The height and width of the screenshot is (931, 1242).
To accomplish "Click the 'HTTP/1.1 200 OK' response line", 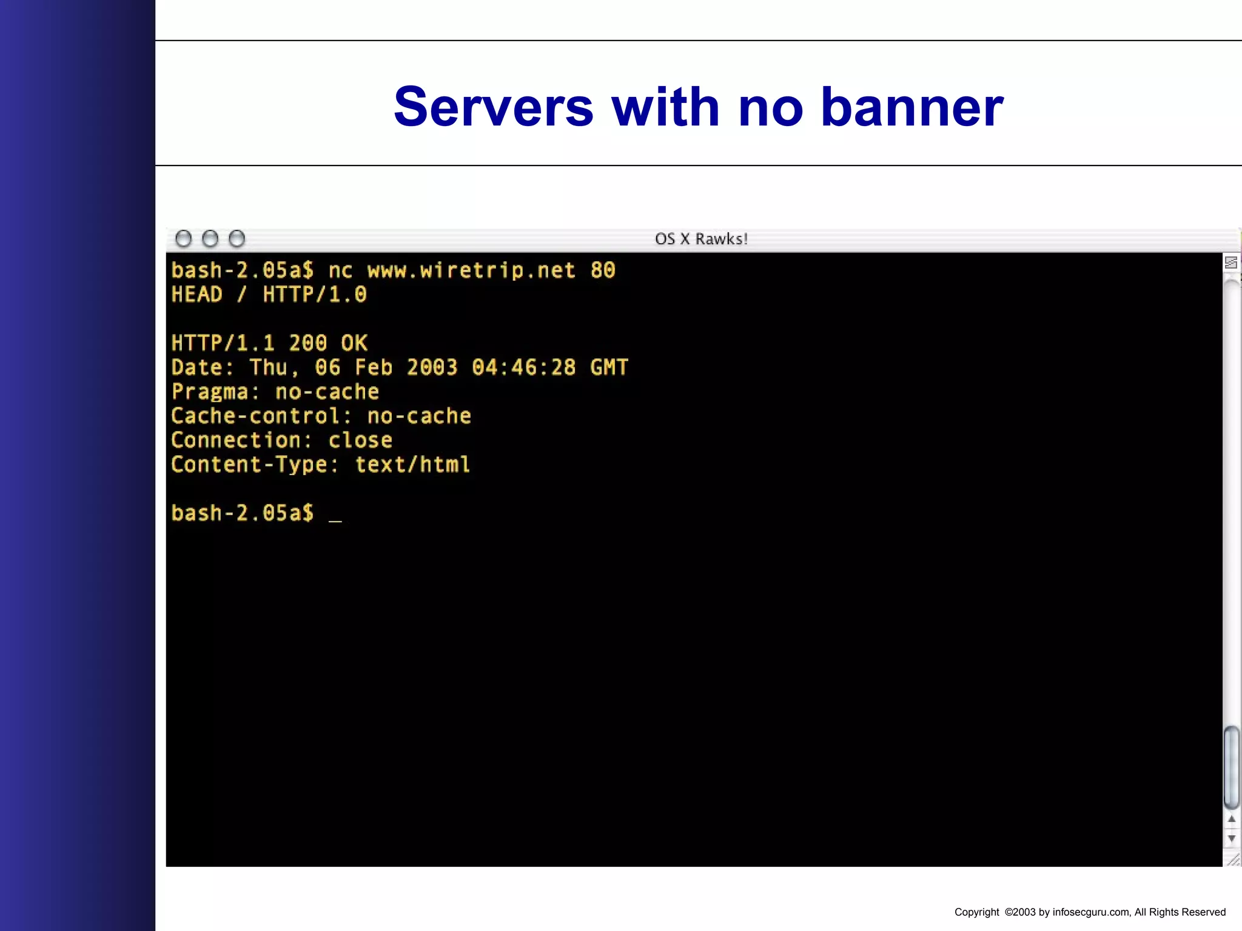I will click(269, 343).
